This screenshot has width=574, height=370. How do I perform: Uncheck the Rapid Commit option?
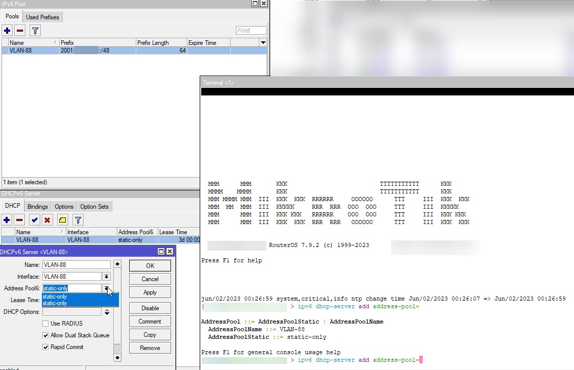click(45, 347)
